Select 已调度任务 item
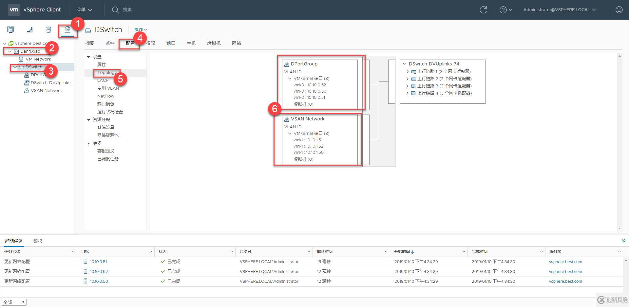The width and height of the screenshot is (629, 307). pos(108,159)
